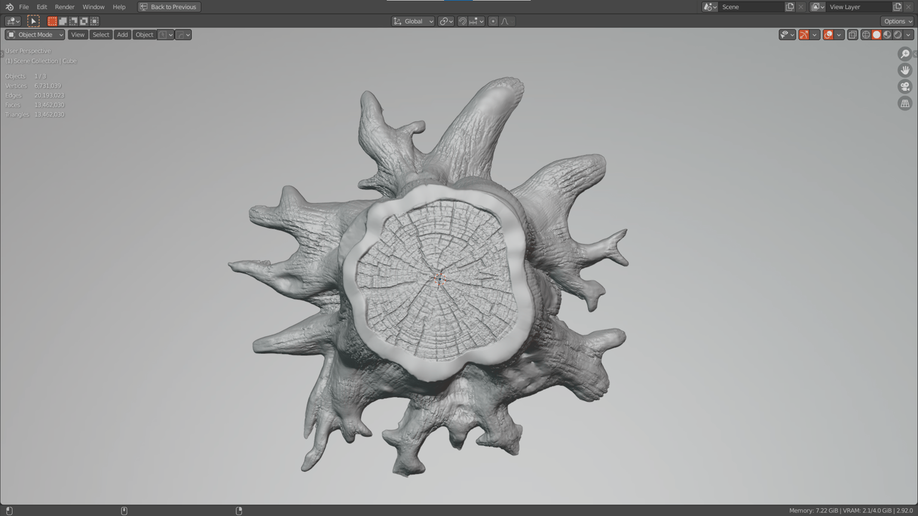Select the Tweak selection tool icon

point(33,21)
